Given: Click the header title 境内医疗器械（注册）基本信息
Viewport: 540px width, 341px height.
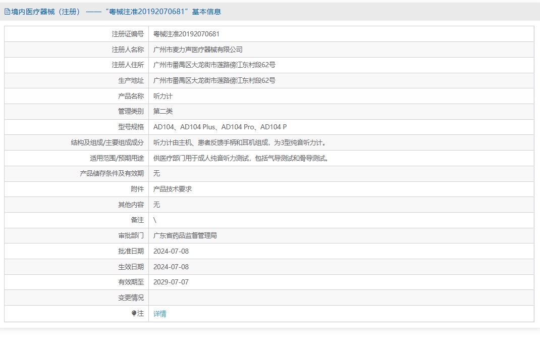Looking at the screenshot, I should click(x=116, y=12).
